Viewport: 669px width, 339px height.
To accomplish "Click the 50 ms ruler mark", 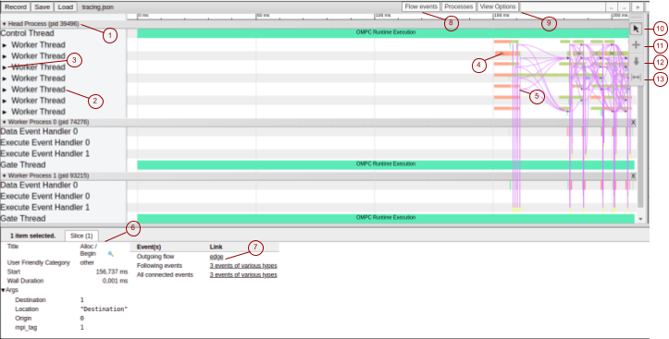I will (263, 16).
